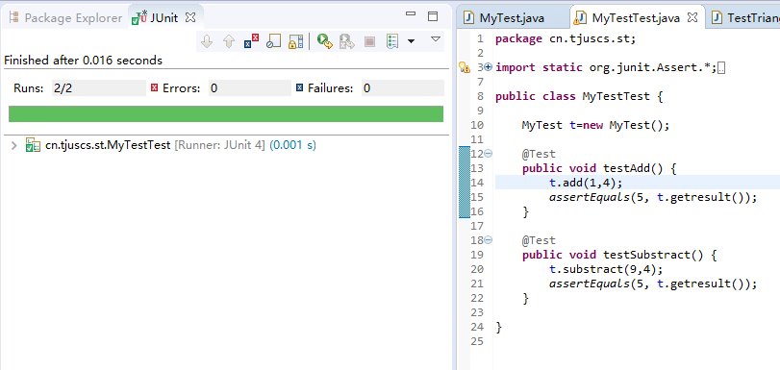Maximize the JUnit view panel
The image size is (780, 370).
[433, 16]
